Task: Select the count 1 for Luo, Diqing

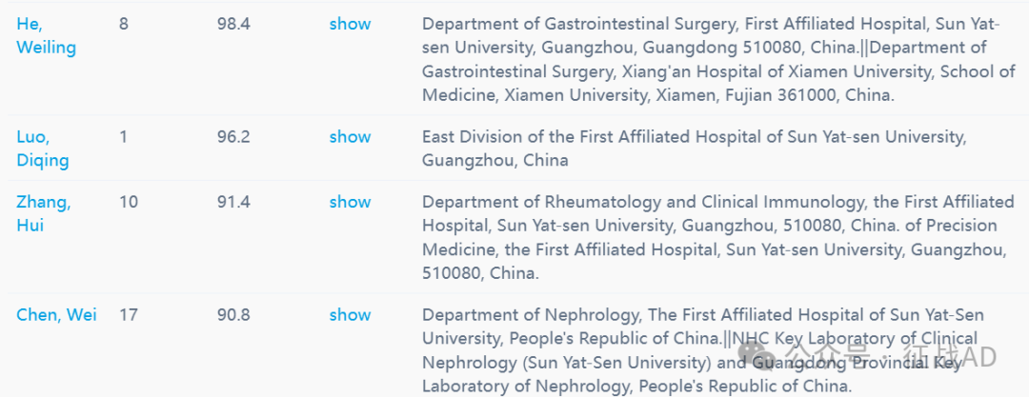Action: click(x=123, y=137)
